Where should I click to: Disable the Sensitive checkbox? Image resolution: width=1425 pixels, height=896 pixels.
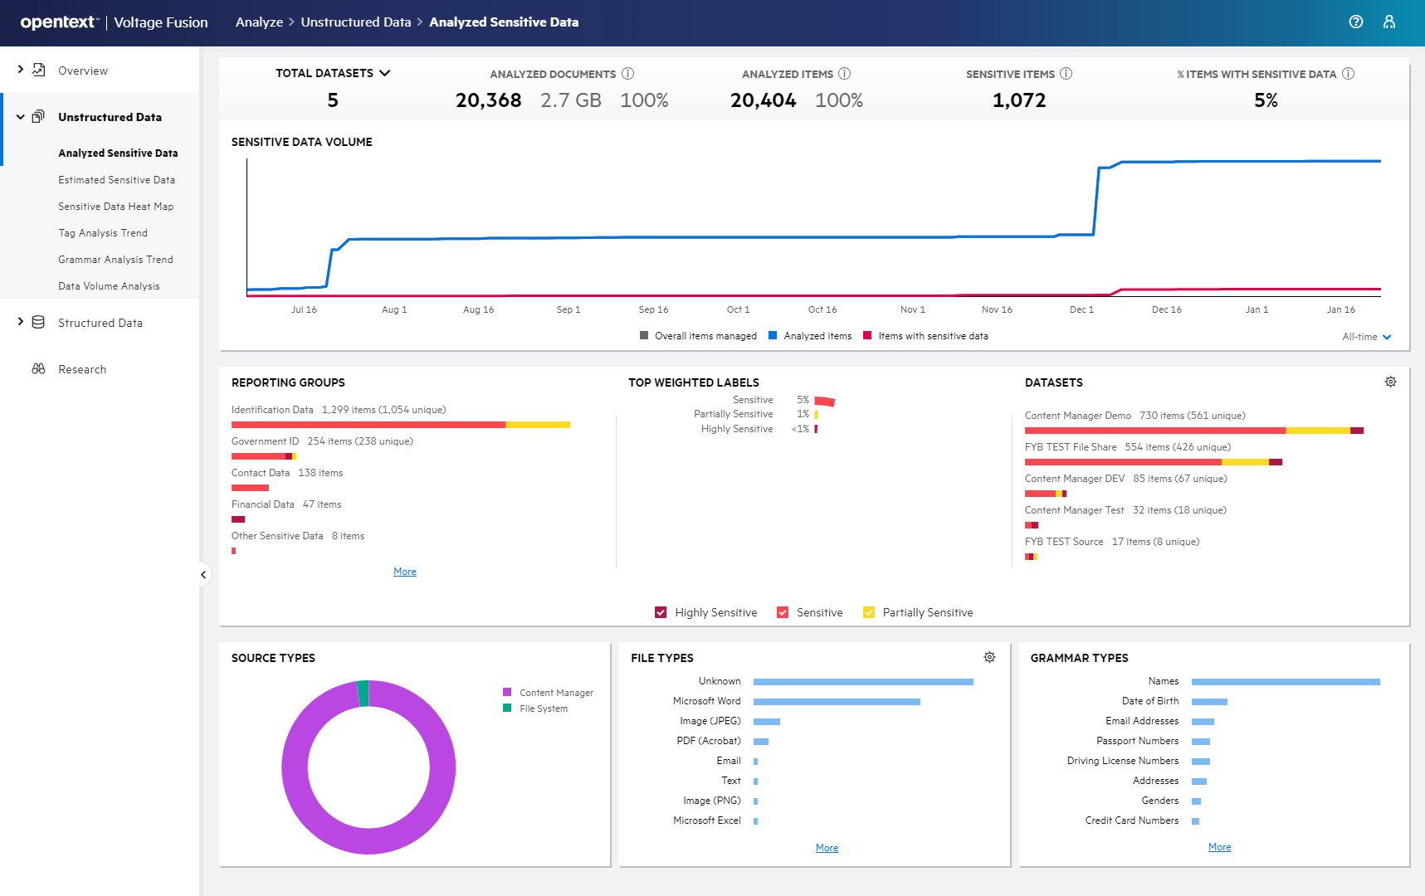tap(783, 611)
